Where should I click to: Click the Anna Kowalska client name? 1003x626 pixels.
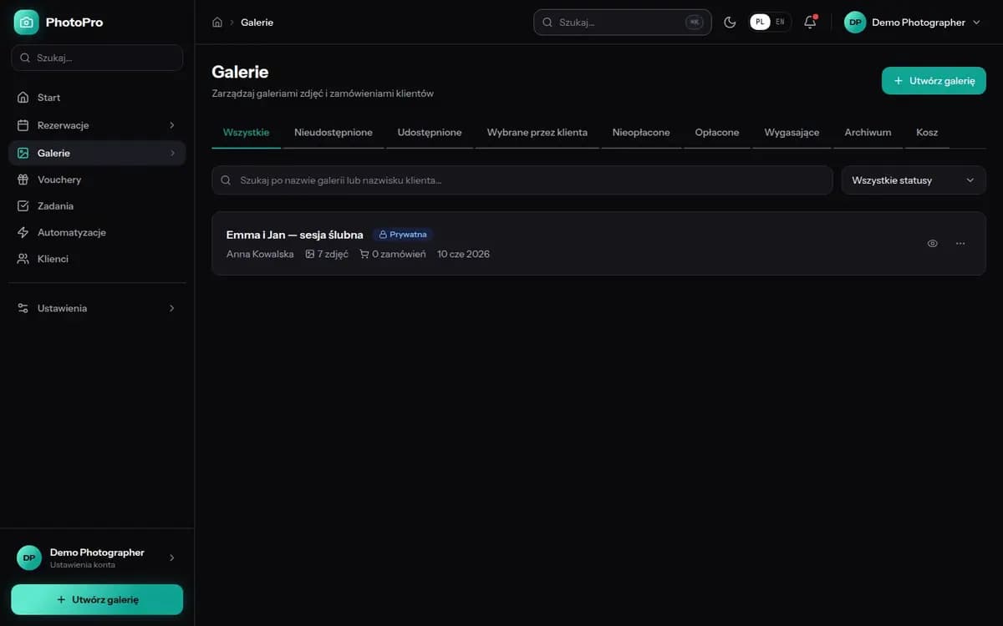(260, 254)
